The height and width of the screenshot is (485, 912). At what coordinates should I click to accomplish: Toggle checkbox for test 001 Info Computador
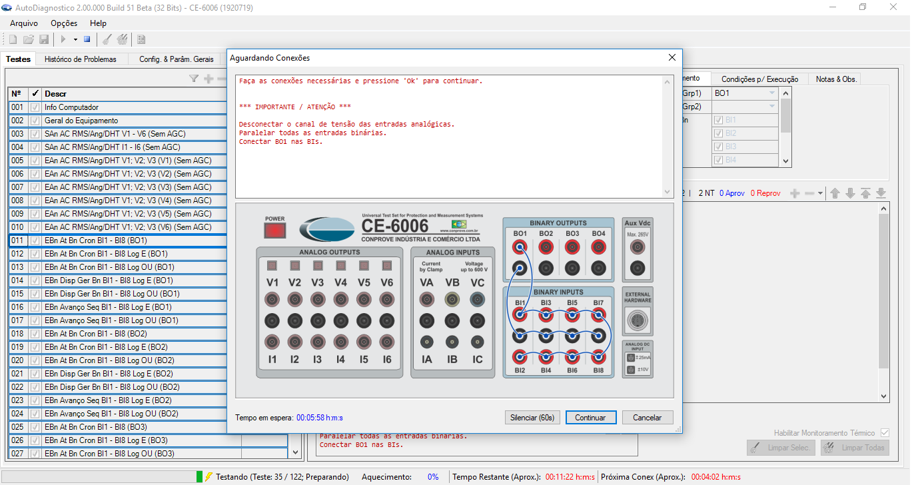(x=35, y=107)
